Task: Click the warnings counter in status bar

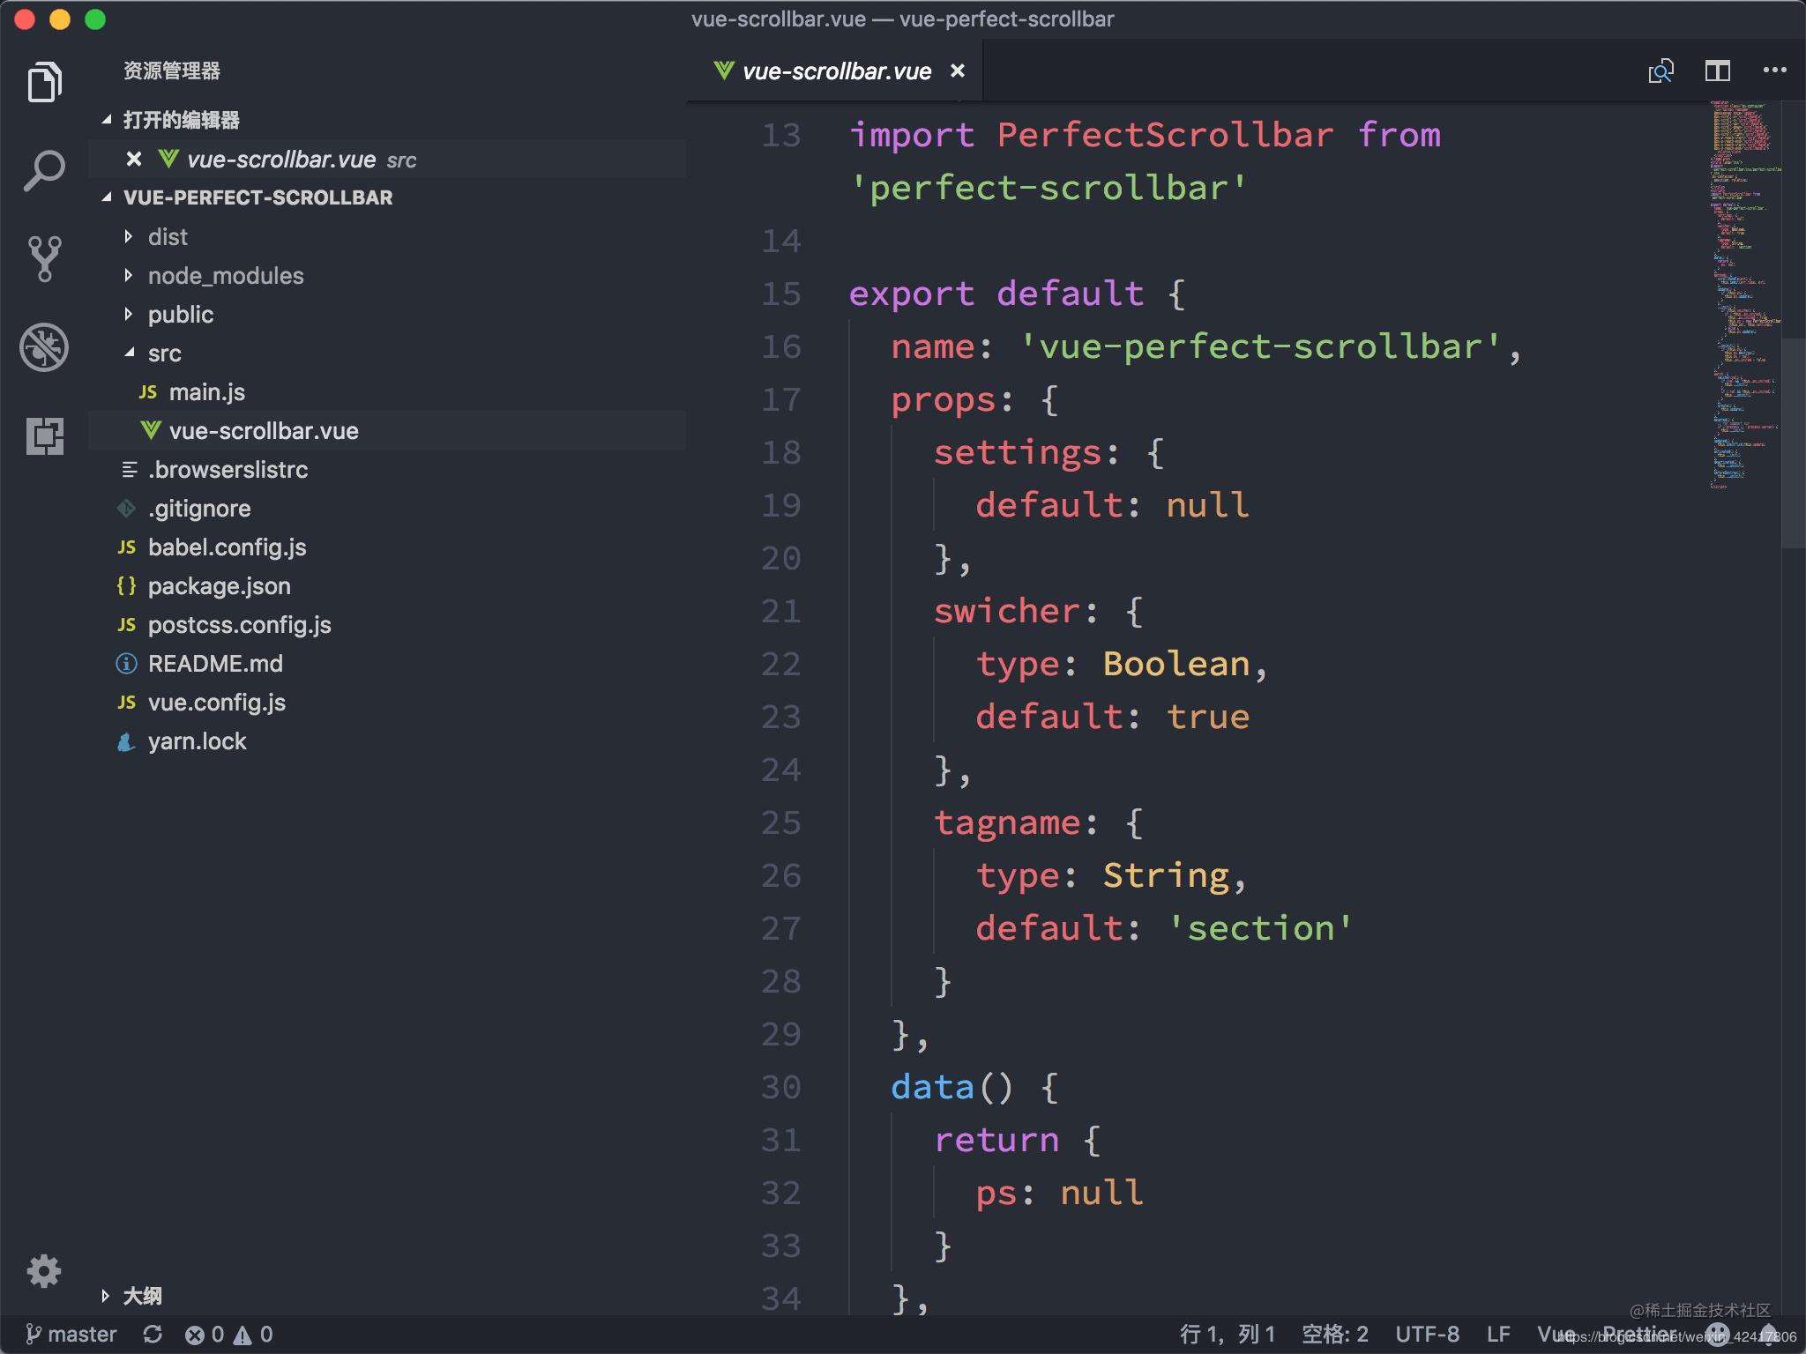Action: click(256, 1334)
